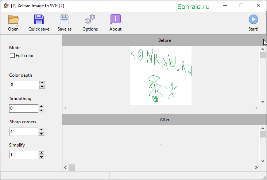Minimize the Xelitan window

click(x=225, y=5)
